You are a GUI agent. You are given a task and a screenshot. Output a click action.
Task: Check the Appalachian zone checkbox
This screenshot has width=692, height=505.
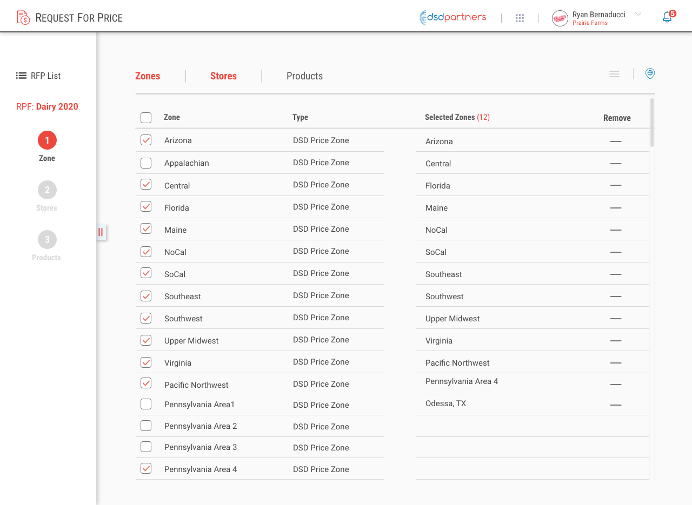146,163
